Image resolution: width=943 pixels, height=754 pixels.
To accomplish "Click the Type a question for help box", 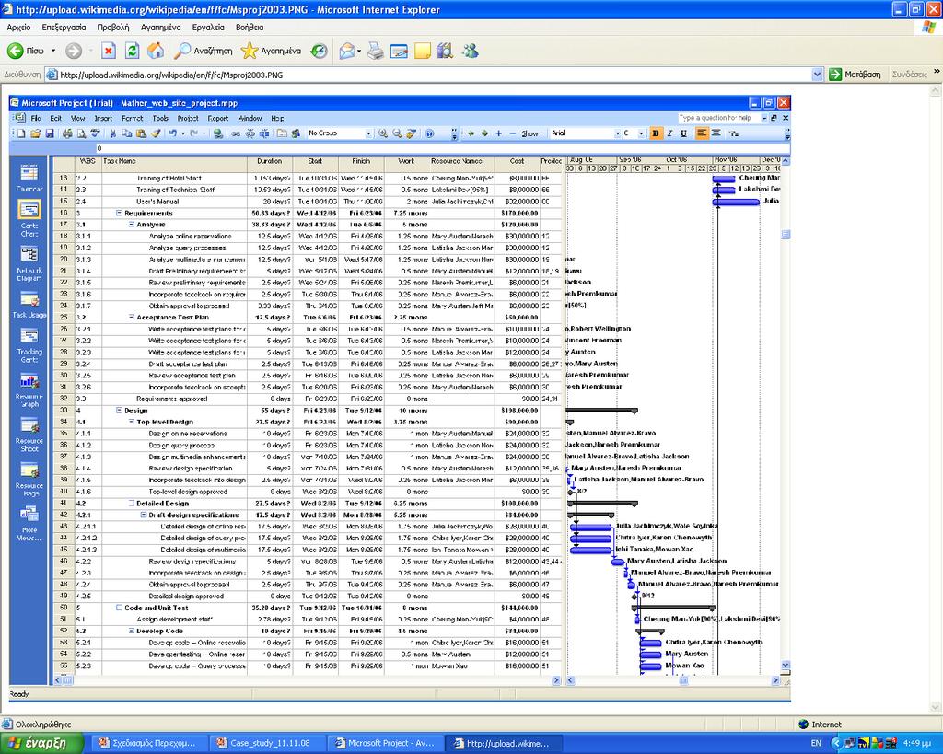I will pos(718,118).
